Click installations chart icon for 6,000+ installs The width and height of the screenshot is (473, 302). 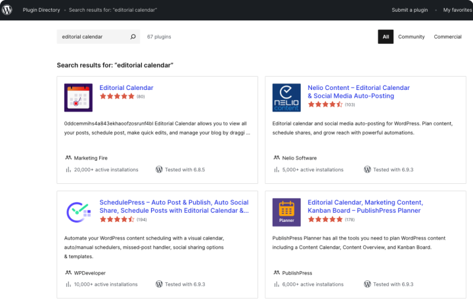pos(277,284)
